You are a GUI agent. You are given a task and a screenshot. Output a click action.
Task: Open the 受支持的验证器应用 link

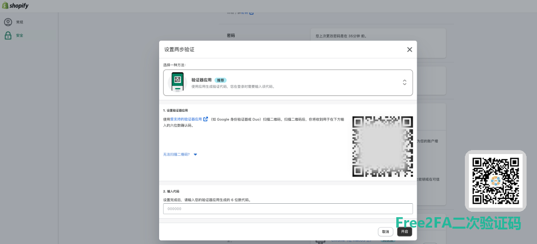tap(186, 119)
